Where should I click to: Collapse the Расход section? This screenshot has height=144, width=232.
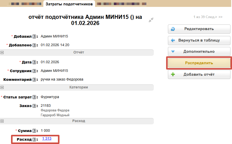2,121
